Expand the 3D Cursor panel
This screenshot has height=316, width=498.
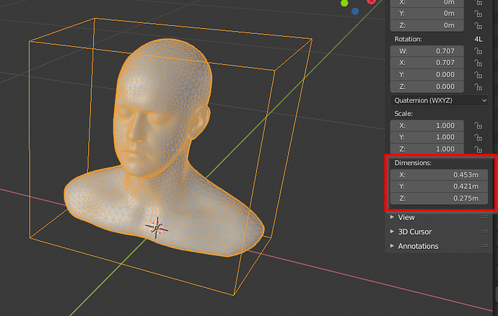(392, 231)
